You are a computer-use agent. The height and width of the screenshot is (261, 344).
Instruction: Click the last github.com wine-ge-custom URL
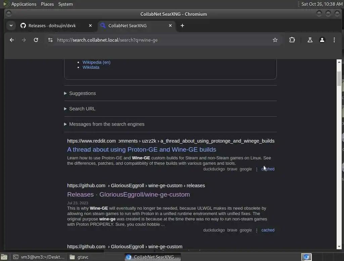click(125, 247)
